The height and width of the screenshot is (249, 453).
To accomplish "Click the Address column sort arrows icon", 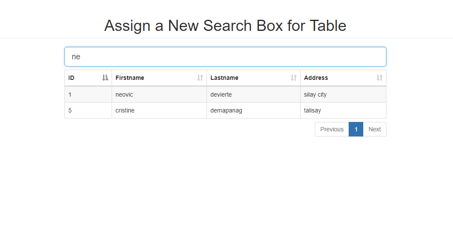I will (379, 78).
